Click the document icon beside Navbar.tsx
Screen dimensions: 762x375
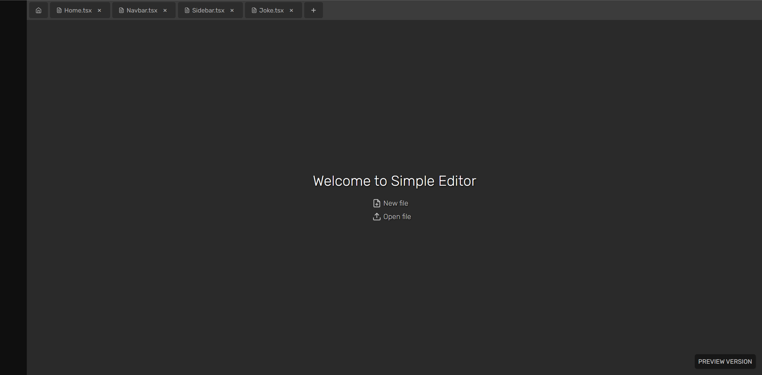point(121,10)
